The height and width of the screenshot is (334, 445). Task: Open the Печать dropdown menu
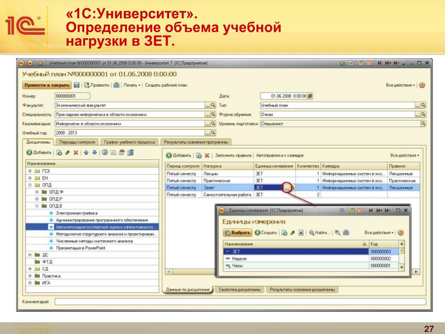(x=132, y=85)
